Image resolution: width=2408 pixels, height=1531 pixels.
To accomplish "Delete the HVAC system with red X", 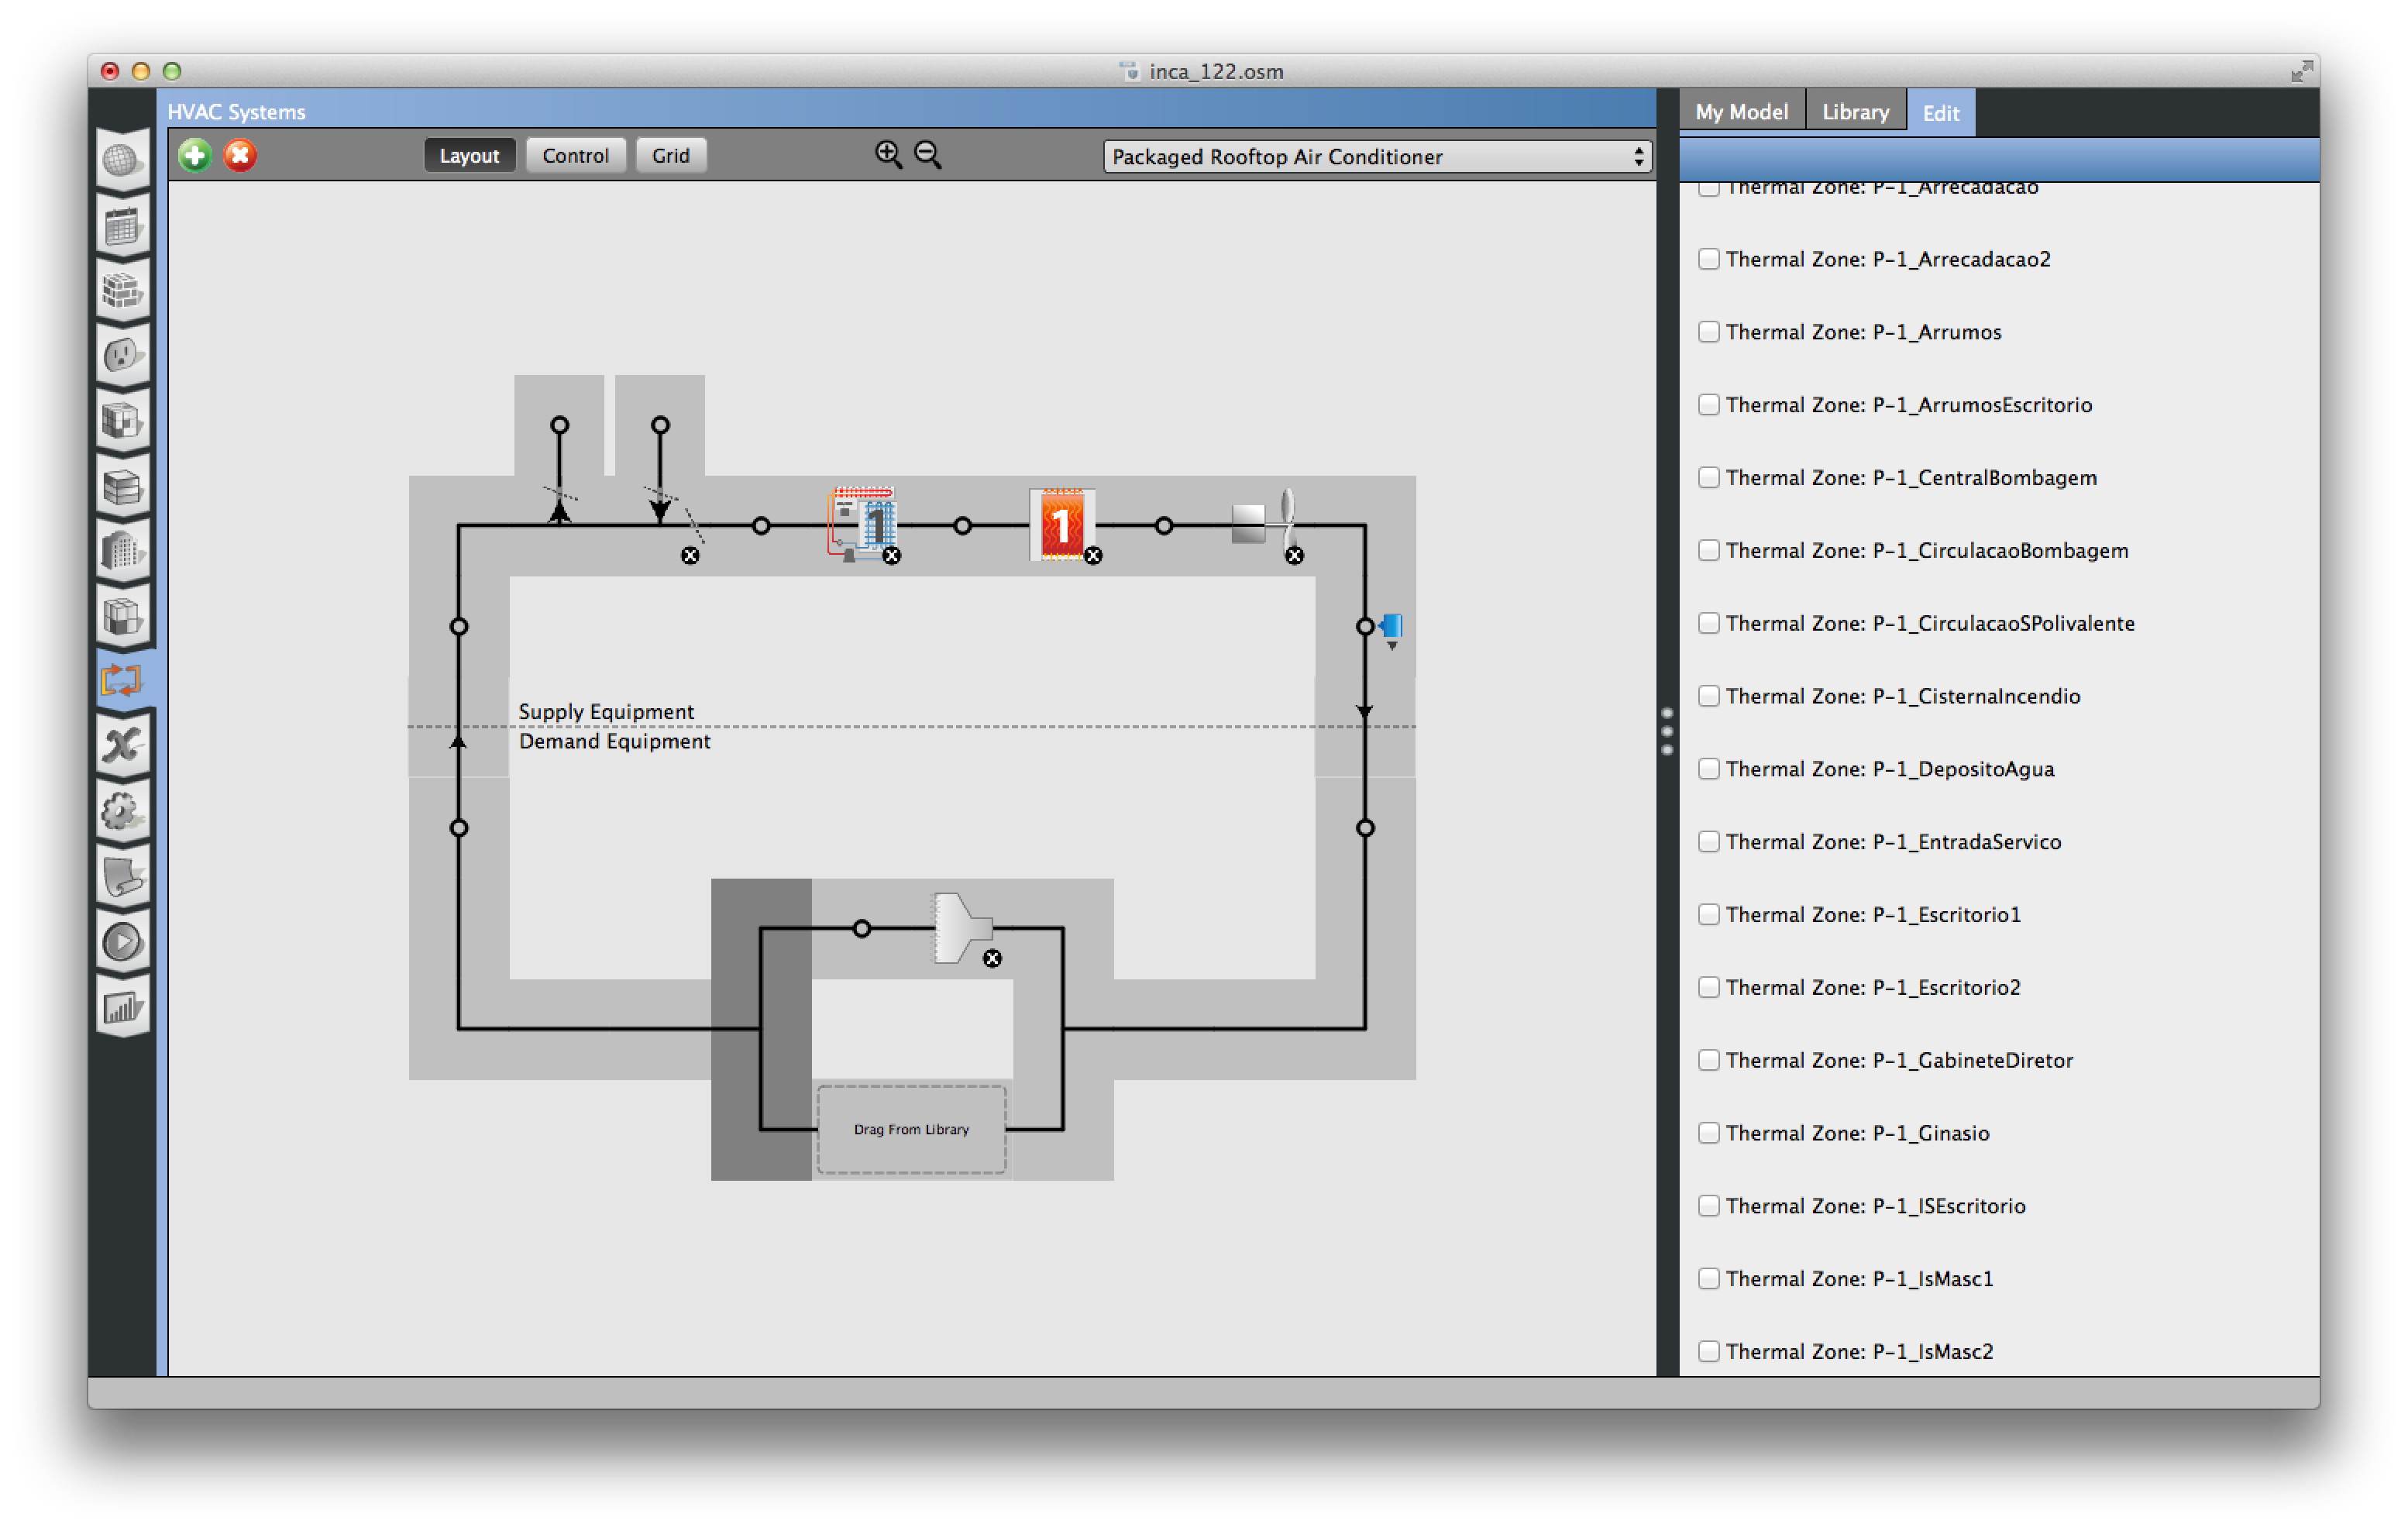I will pos(240,155).
